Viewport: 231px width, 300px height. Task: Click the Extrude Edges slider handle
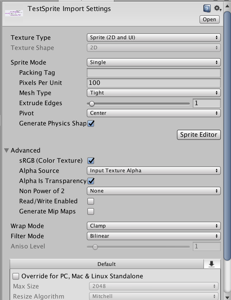pos(92,104)
